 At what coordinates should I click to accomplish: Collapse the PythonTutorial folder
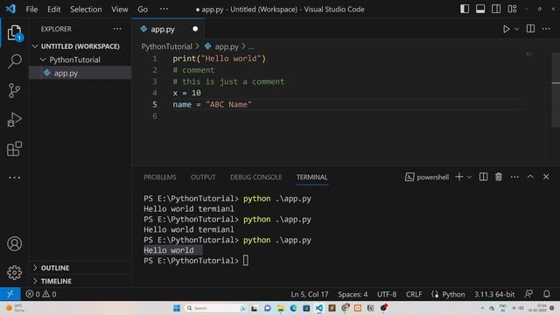(x=80, y=60)
